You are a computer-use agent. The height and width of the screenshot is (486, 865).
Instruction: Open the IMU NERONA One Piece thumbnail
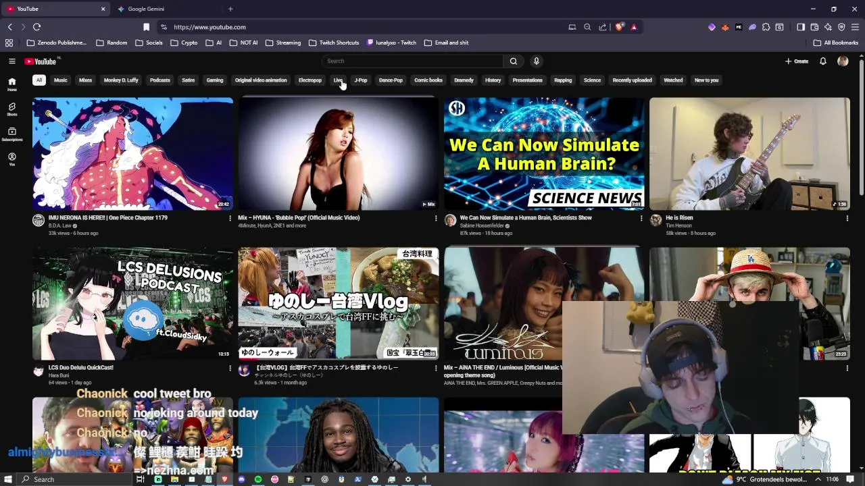(133, 154)
